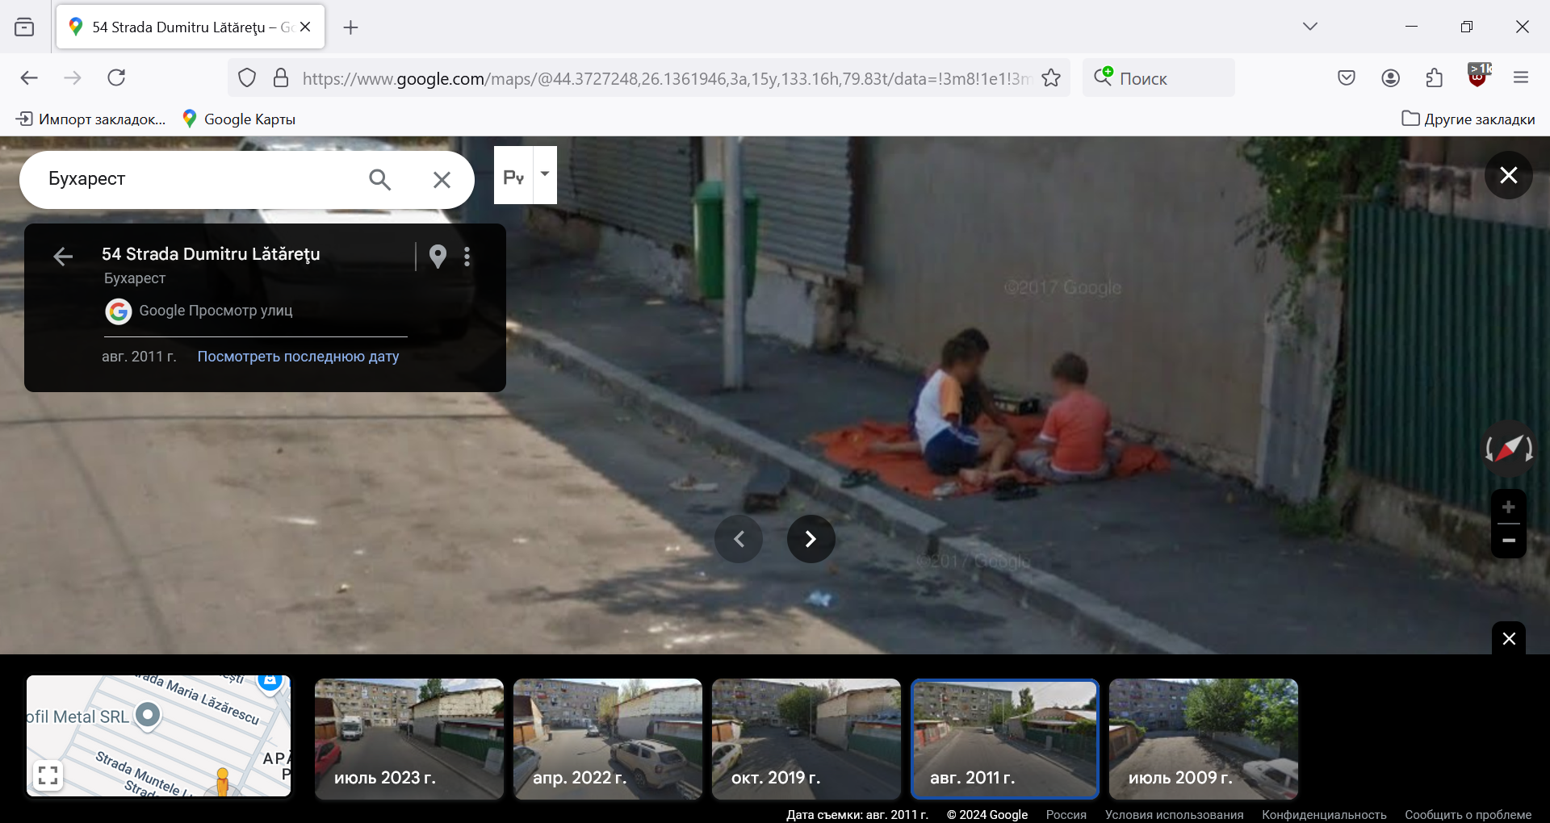Click the Profil Metal SRL map marker
Viewport: 1550px width, 823px height.
pyautogui.click(x=148, y=716)
